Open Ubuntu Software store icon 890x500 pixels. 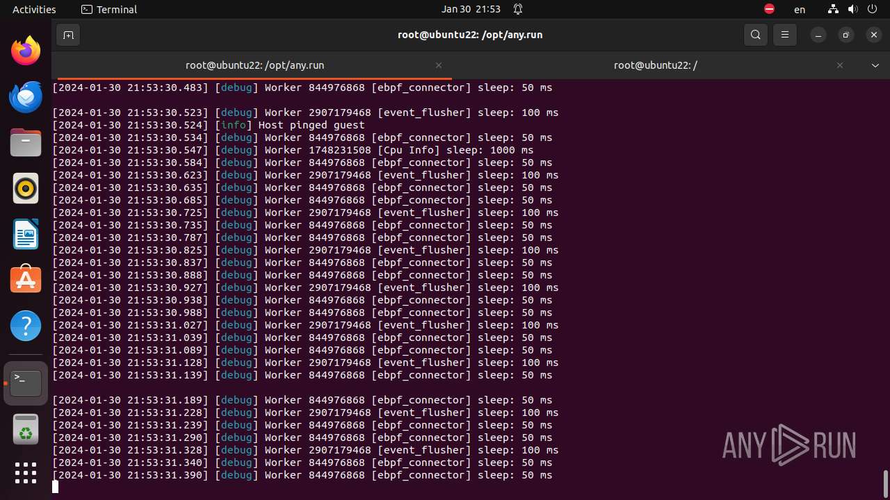tap(26, 280)
